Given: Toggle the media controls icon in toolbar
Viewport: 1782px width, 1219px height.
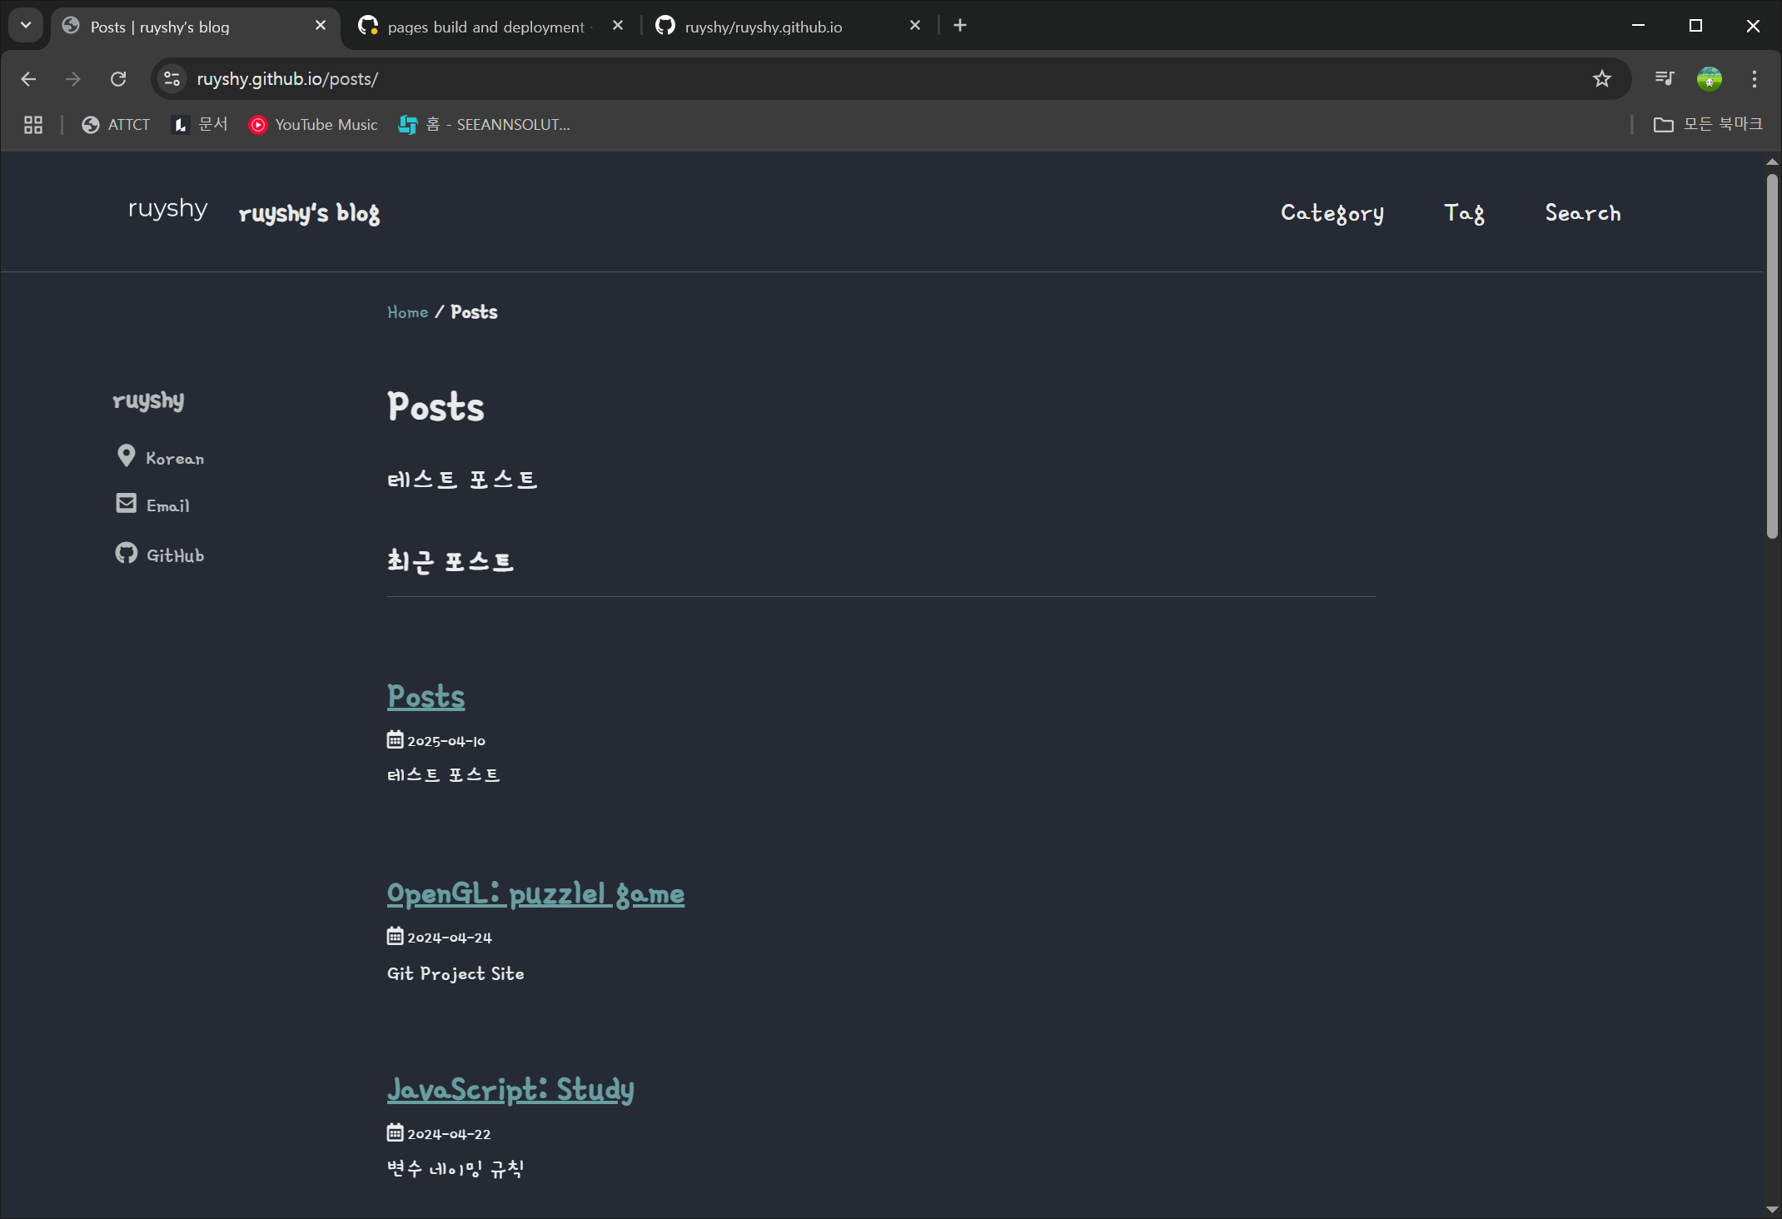Looking at the screenshot, I should point(1663,78).
